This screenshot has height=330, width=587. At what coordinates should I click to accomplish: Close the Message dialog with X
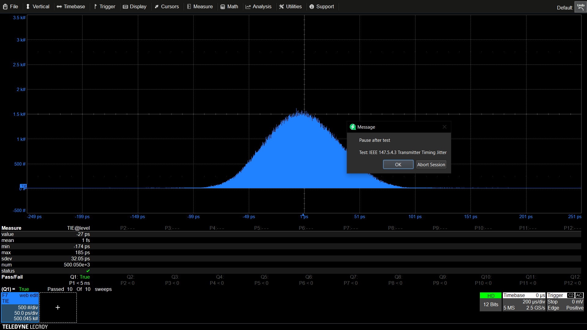pos(445,127)
